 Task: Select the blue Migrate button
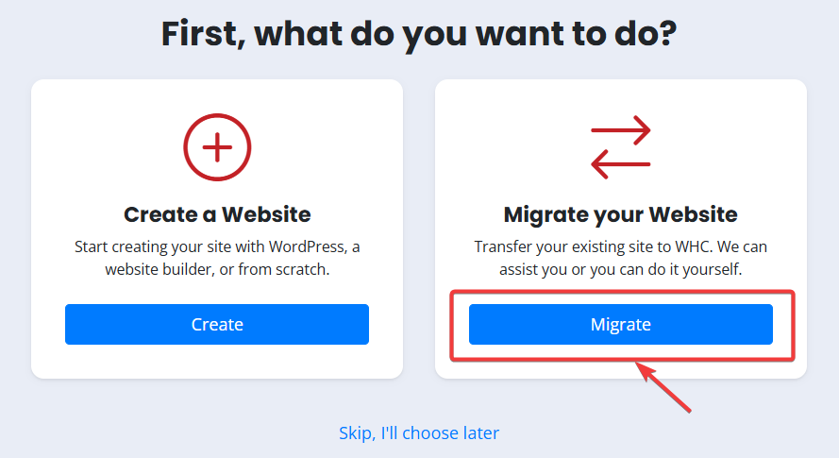pos(621,324)
